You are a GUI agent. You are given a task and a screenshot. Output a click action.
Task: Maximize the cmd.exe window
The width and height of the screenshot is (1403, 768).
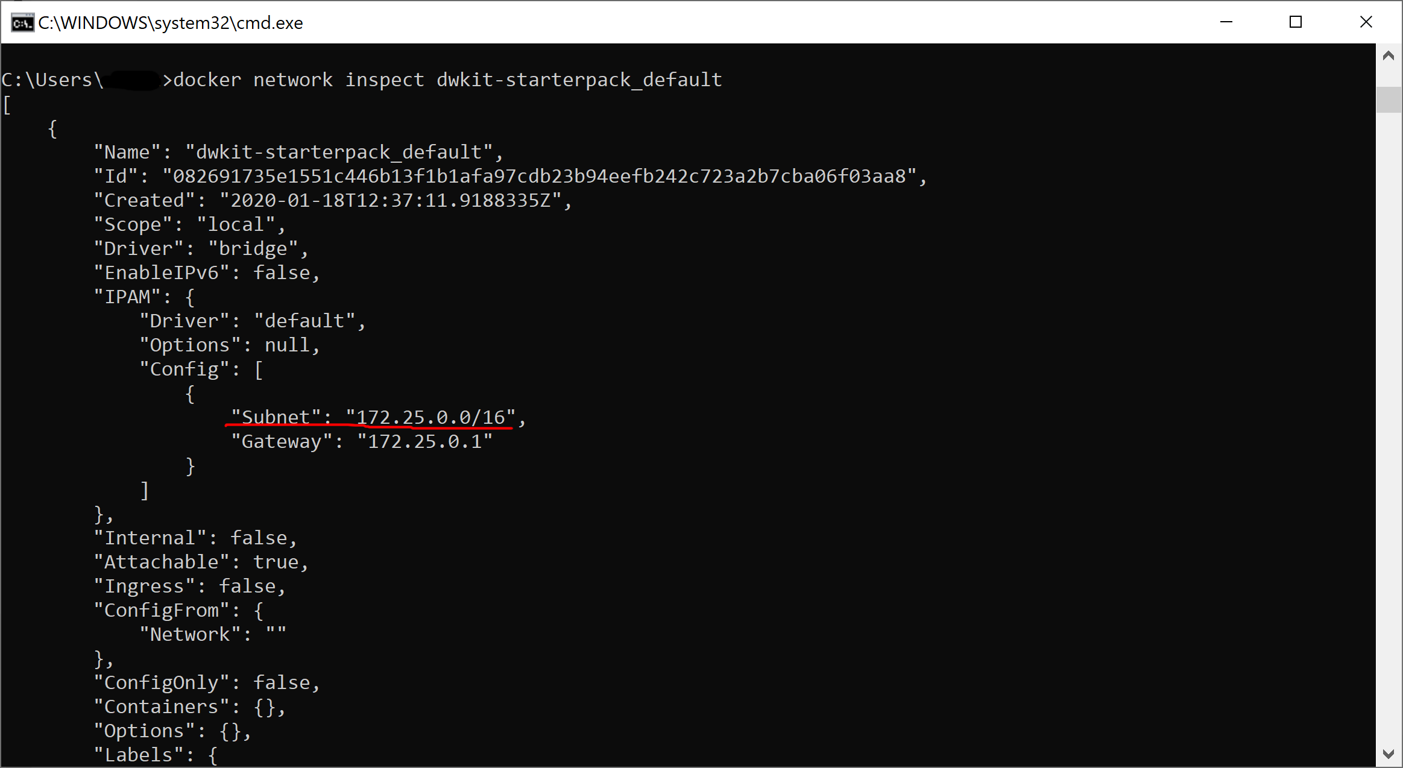pyautogui.click(x=1296, y=22)
